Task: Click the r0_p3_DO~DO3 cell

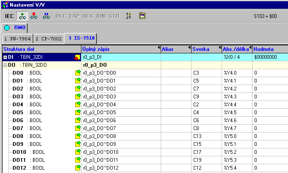Action: 121,97
